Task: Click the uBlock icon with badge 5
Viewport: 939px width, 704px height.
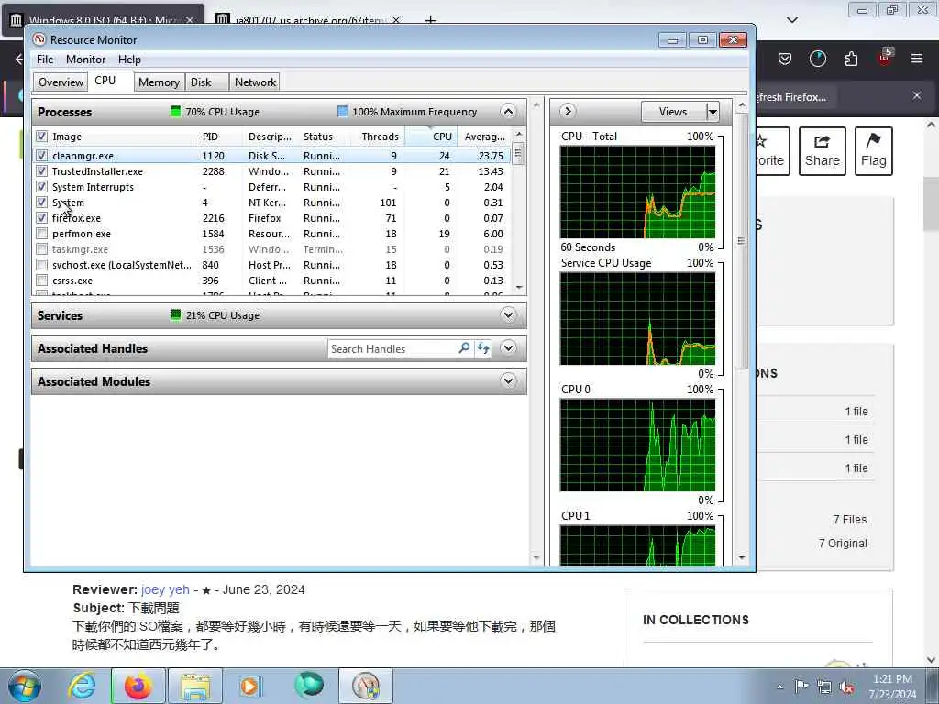Action: click(x=885, y=58)
